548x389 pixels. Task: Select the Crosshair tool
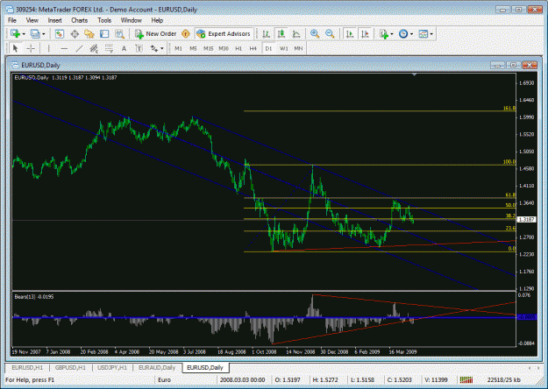click(31, 48)
